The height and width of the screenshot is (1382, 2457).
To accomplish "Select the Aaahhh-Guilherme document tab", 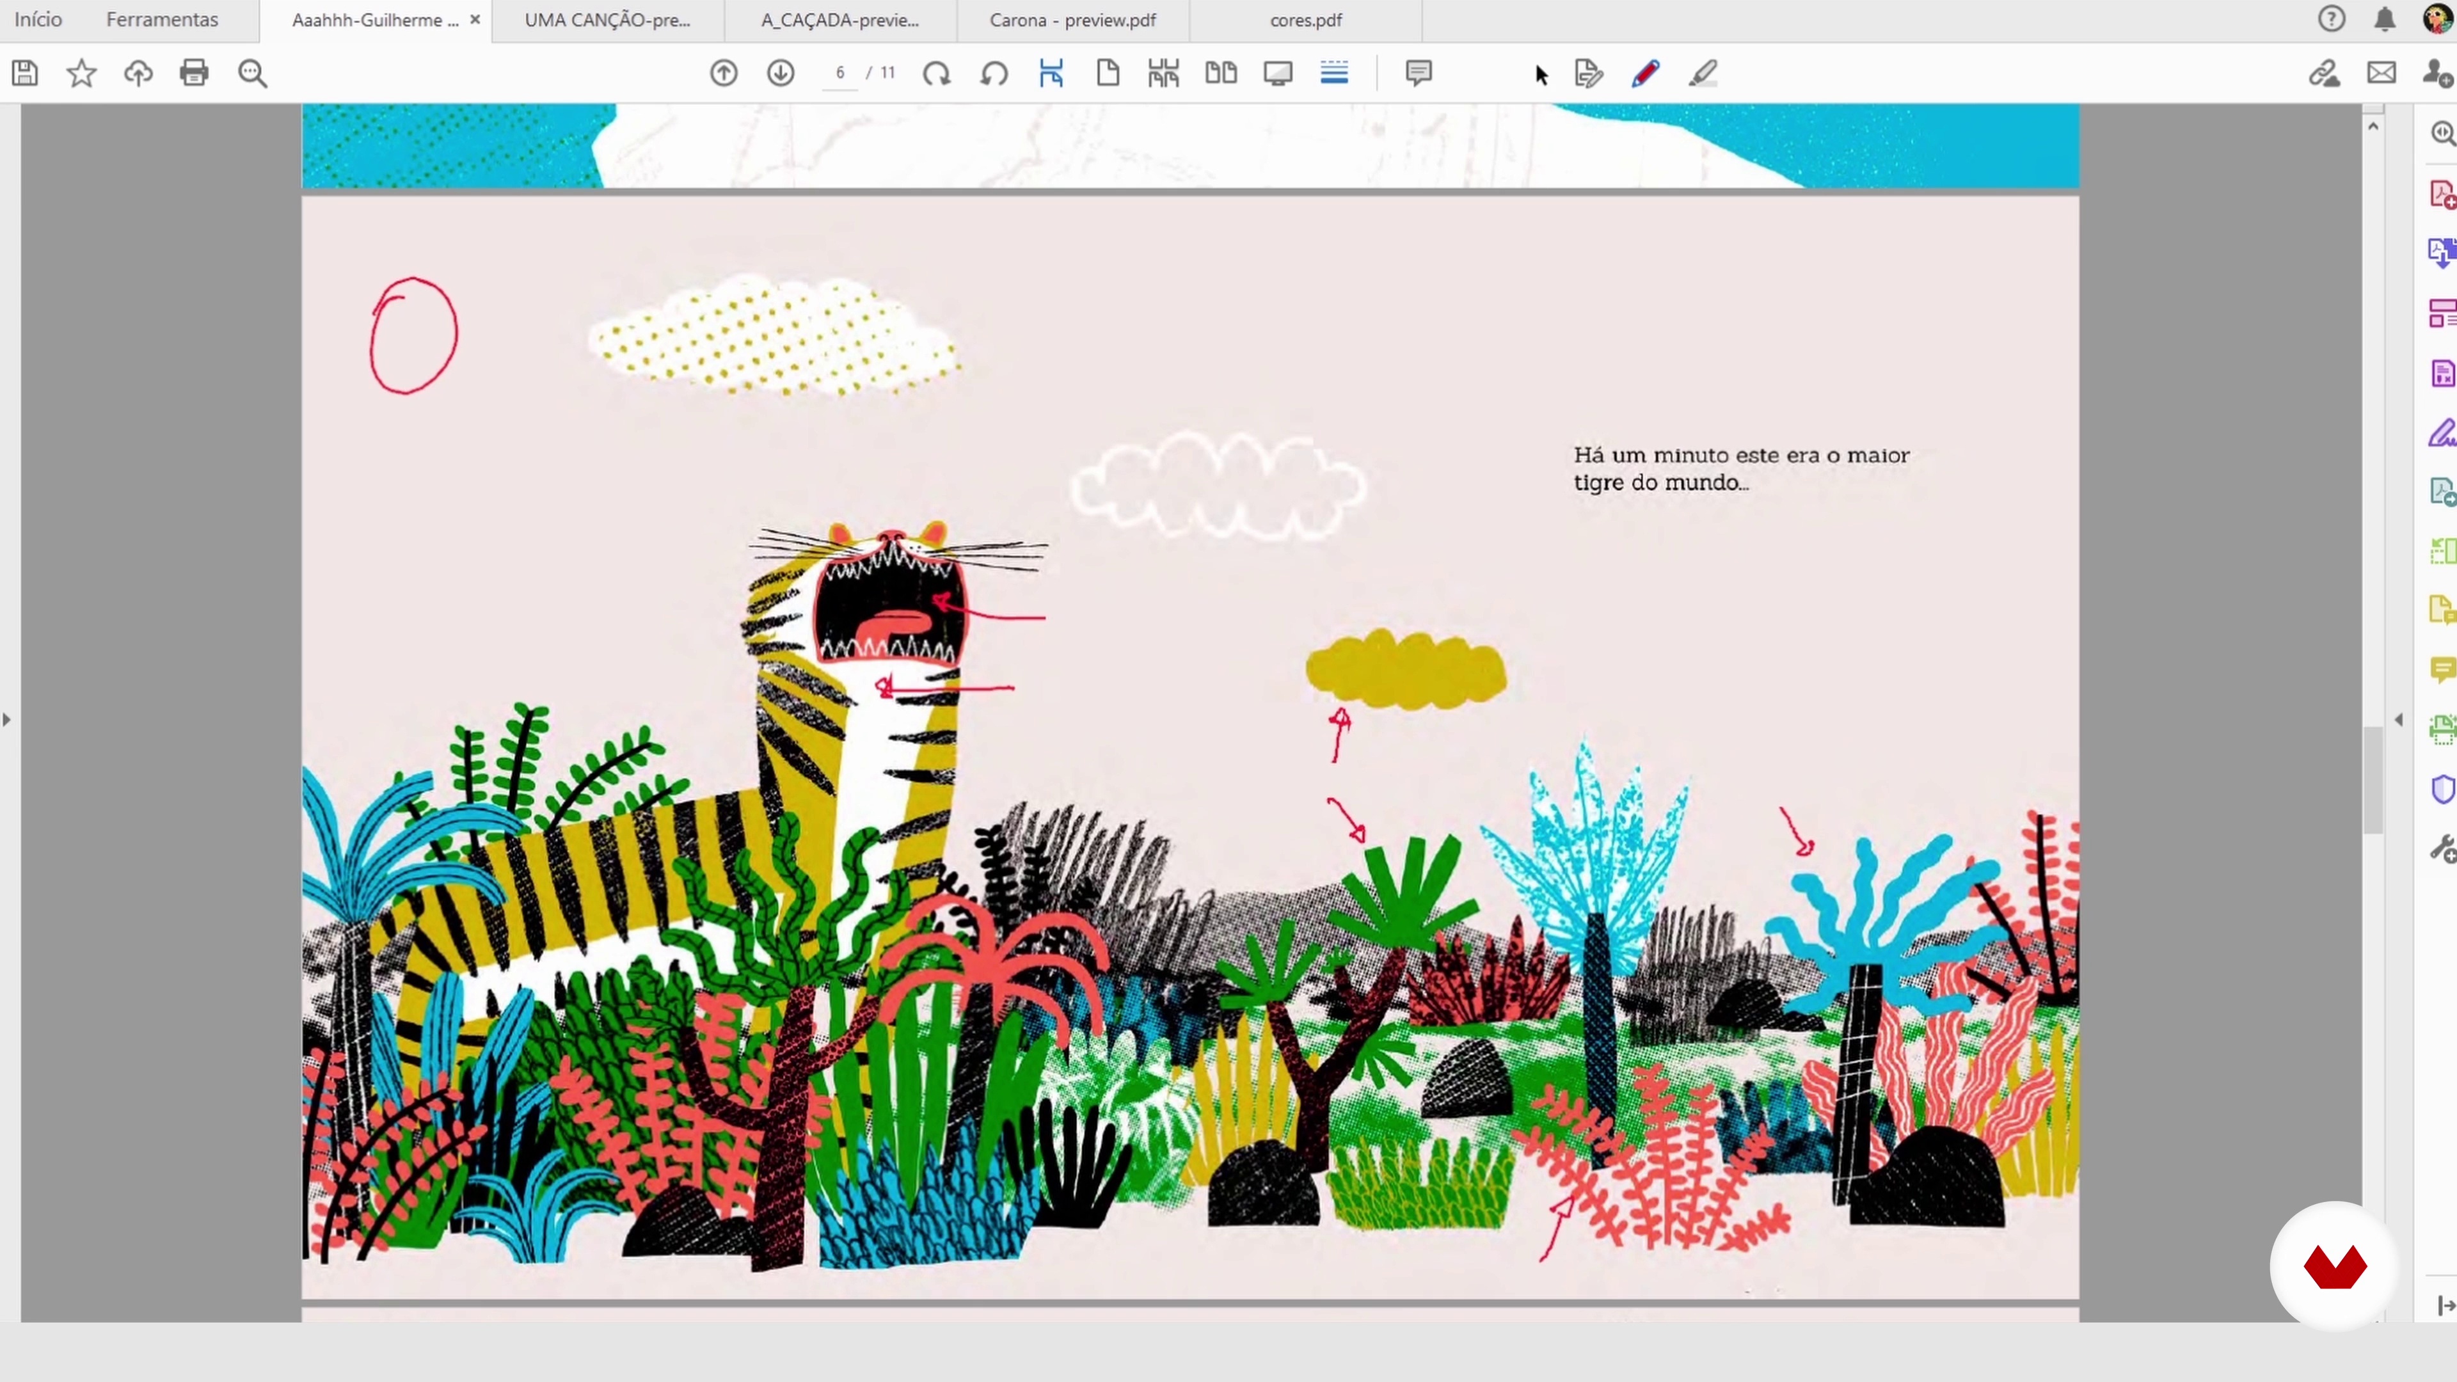I will 375,20.
